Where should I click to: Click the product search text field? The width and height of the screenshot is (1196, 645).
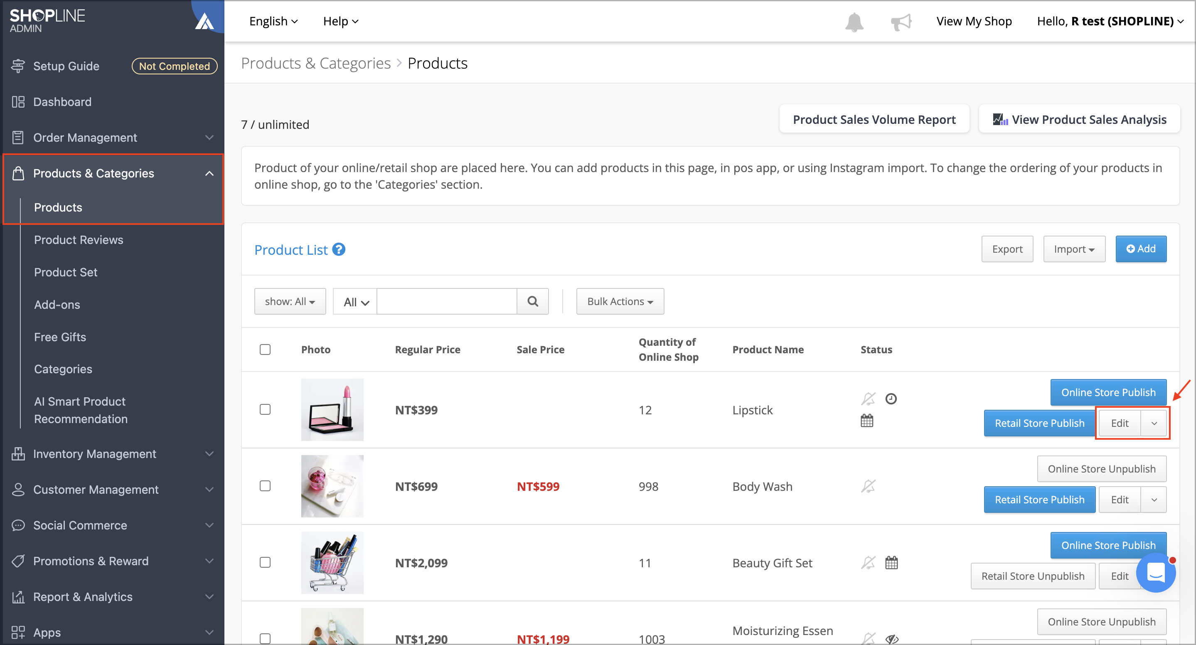click(447, 301)
